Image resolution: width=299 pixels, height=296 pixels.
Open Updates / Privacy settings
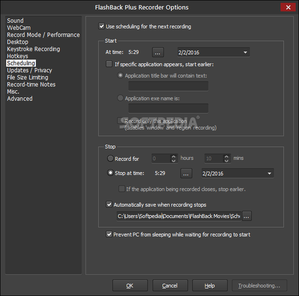pos(29,70)
